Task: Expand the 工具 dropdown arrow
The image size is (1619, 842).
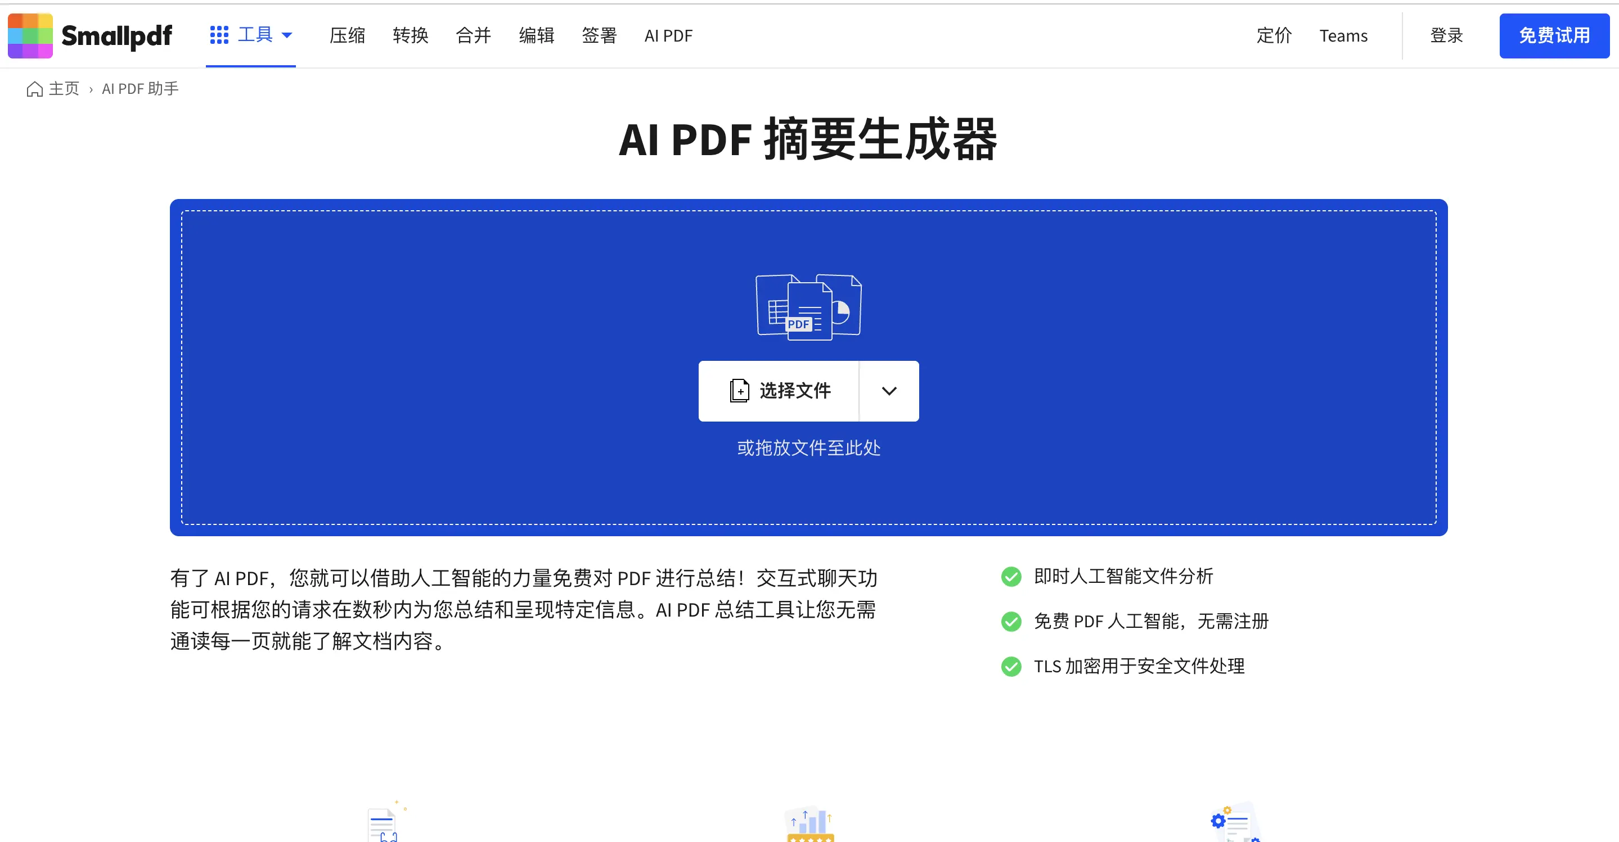Action: pos(287,35)
